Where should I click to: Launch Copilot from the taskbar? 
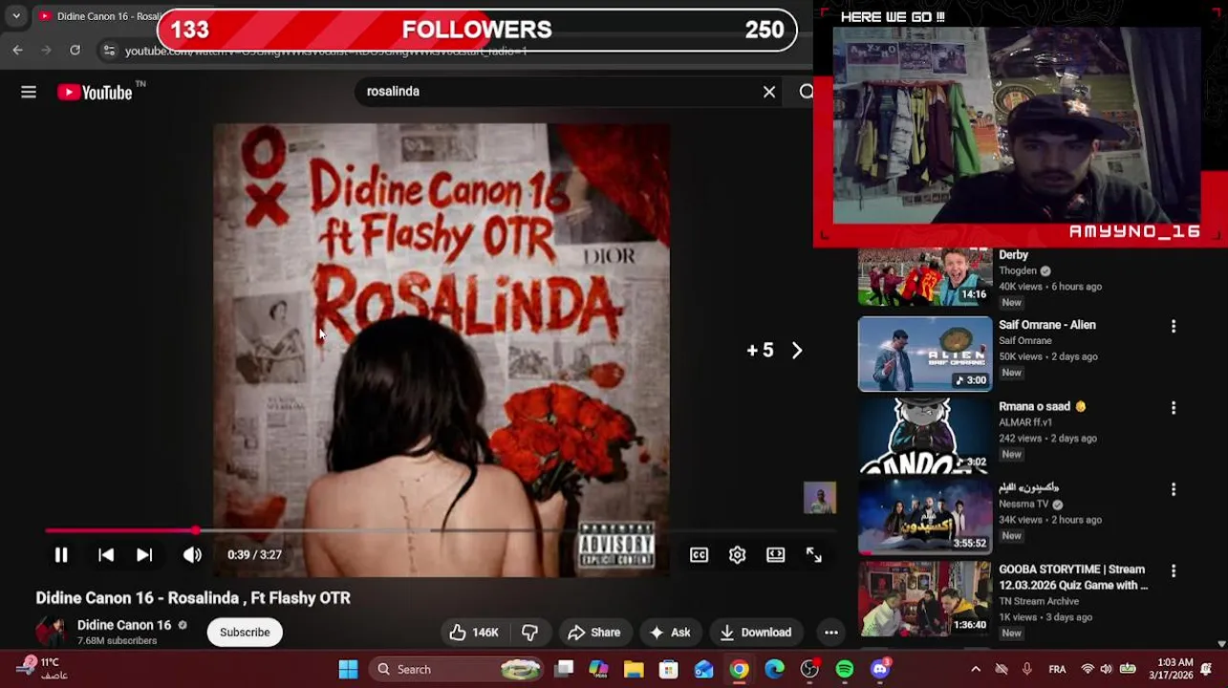coord(599,670)
